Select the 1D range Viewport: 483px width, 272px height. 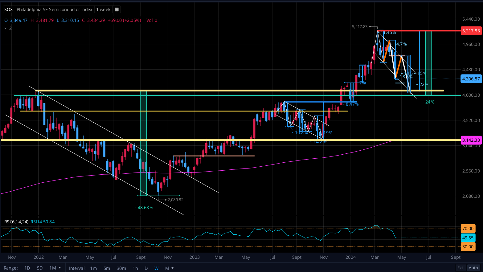[27, 268]
